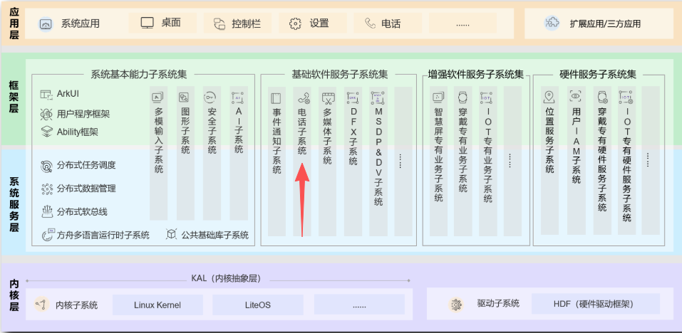682x333 pixels.
Task: Select the Linux Kernel box
Action: tap(157, 305)
